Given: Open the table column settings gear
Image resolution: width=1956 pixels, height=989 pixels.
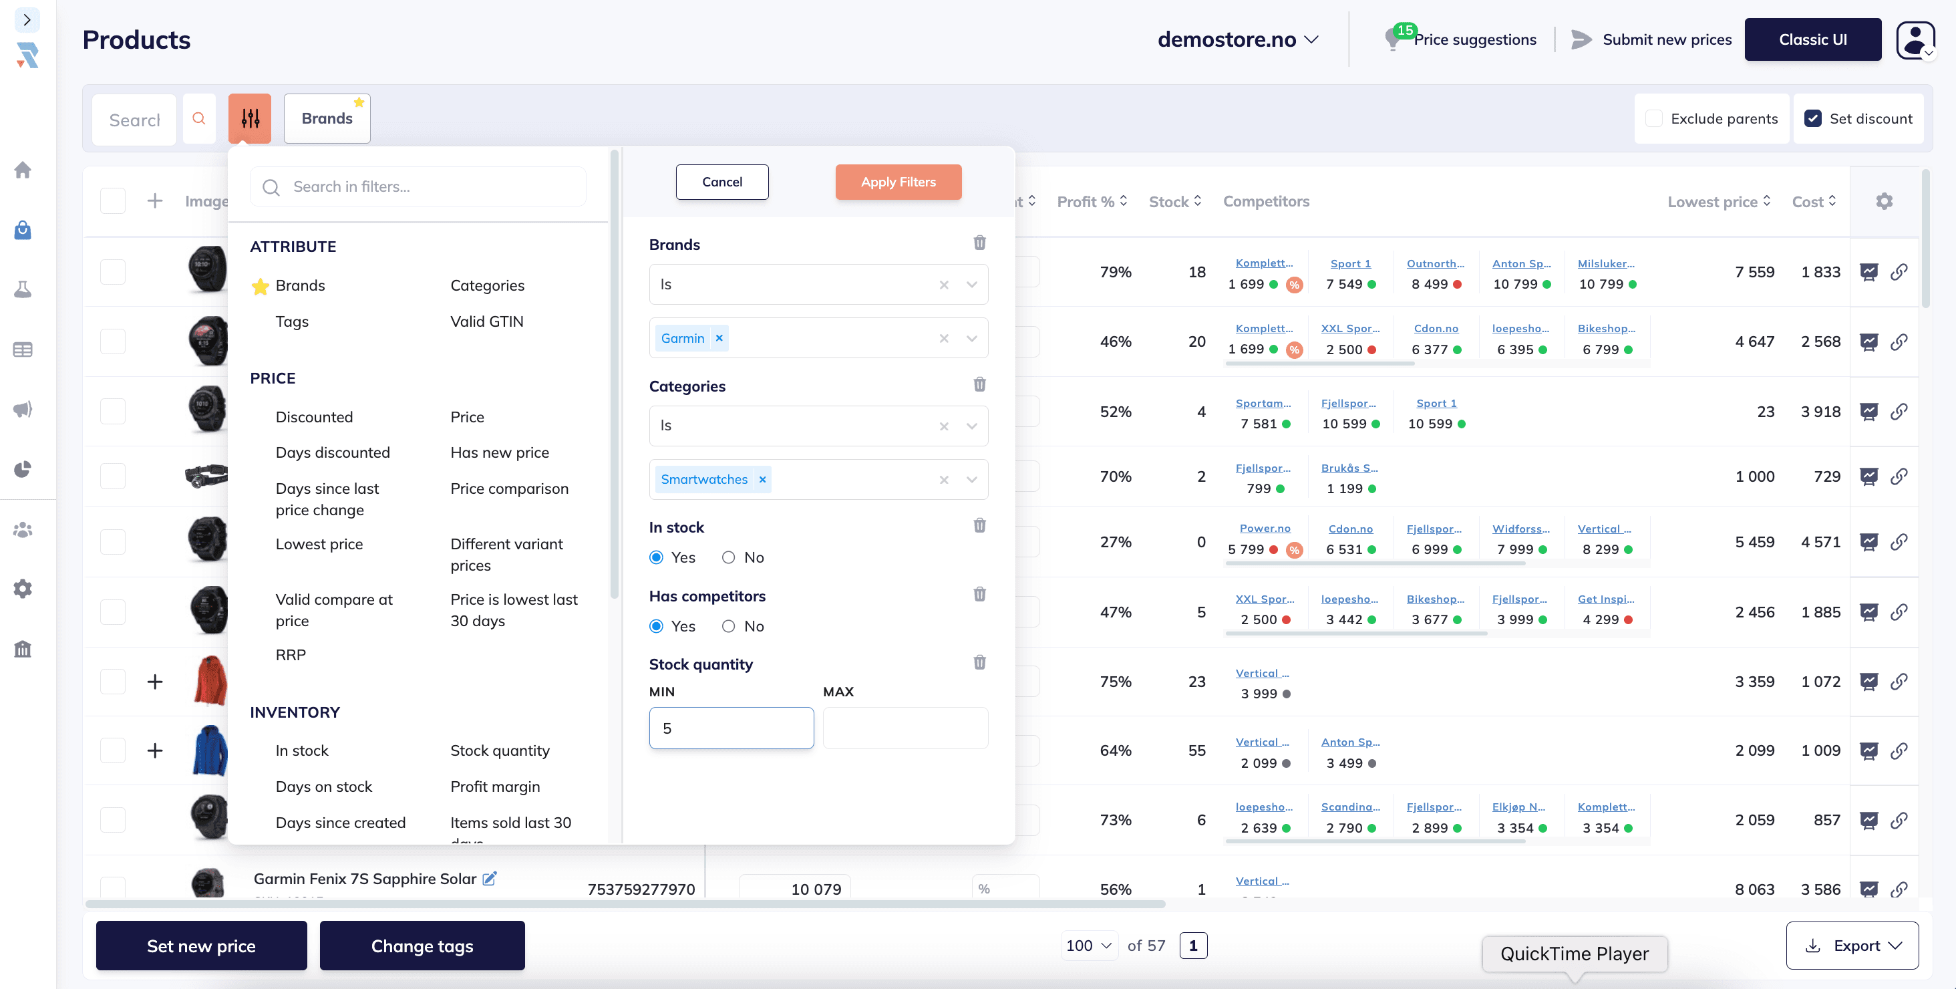Looking at the screenshot, I should [x=1884, y=201].
